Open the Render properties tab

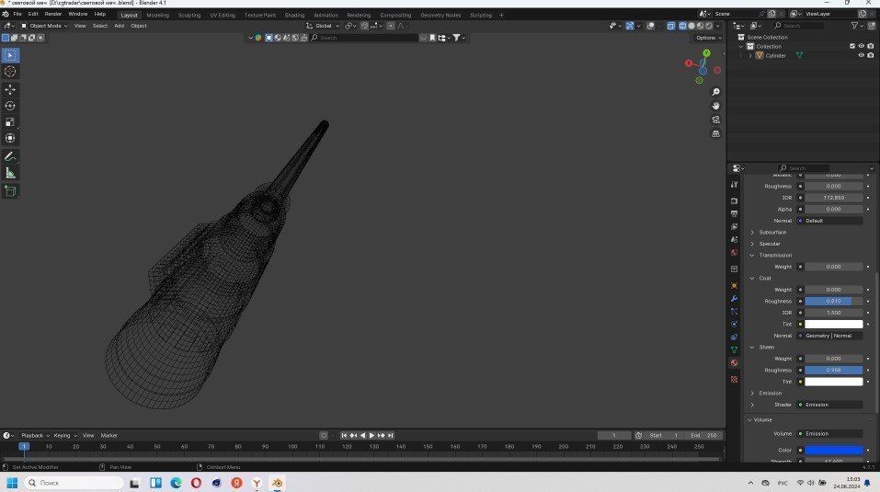click(734, 200)
